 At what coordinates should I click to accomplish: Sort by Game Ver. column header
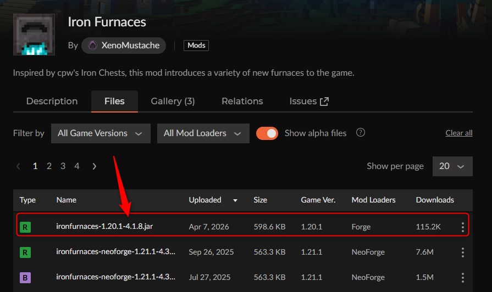tap(318, 200)
